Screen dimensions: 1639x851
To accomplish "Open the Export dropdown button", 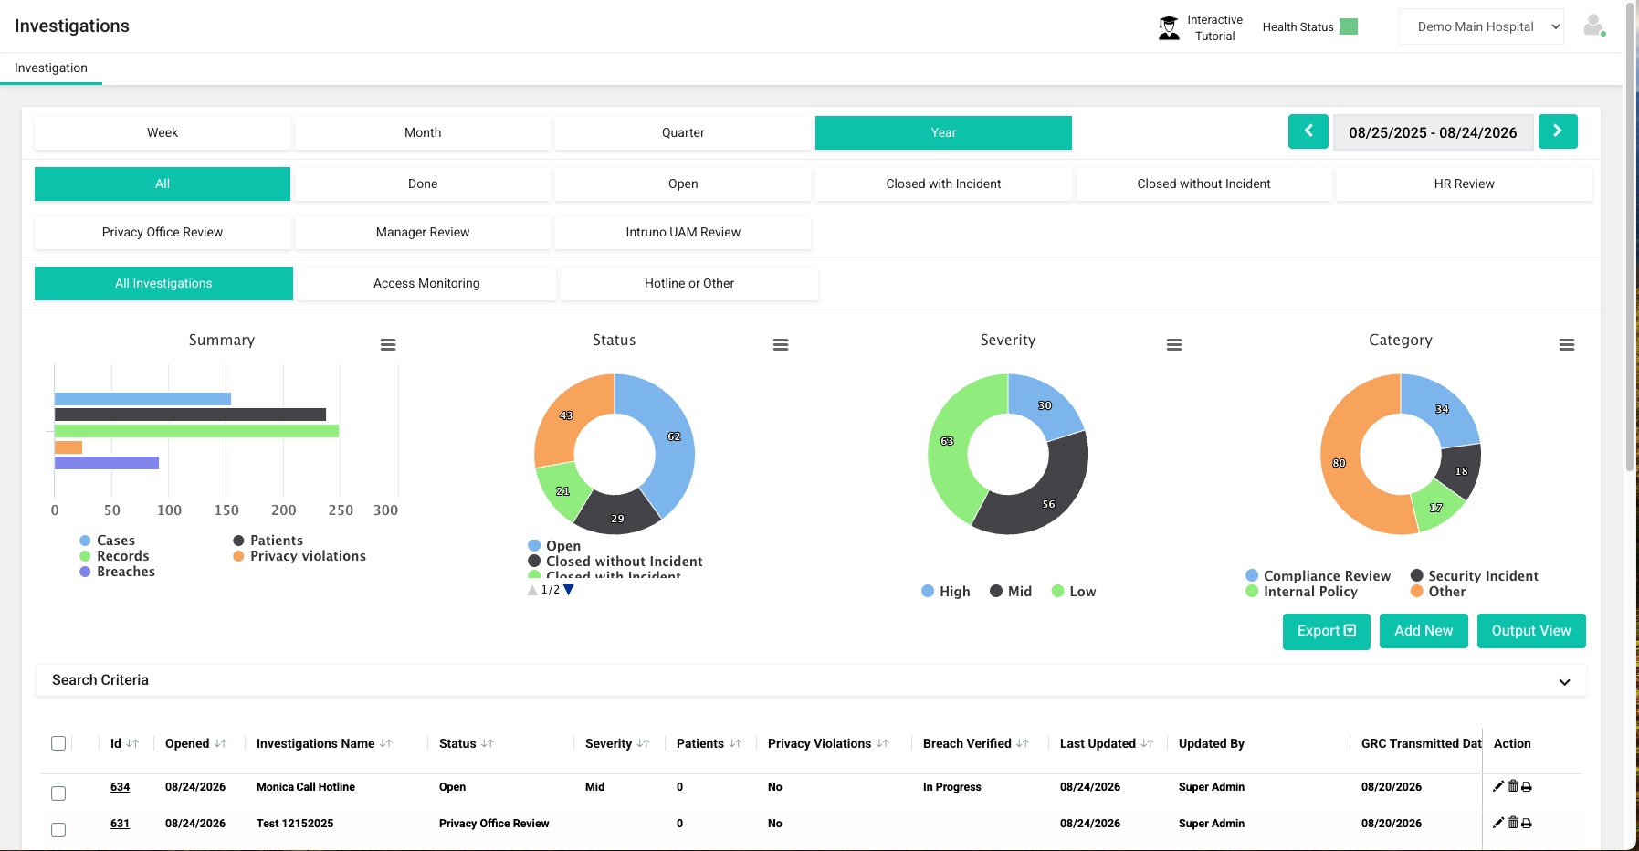I will click(1326, 630).
